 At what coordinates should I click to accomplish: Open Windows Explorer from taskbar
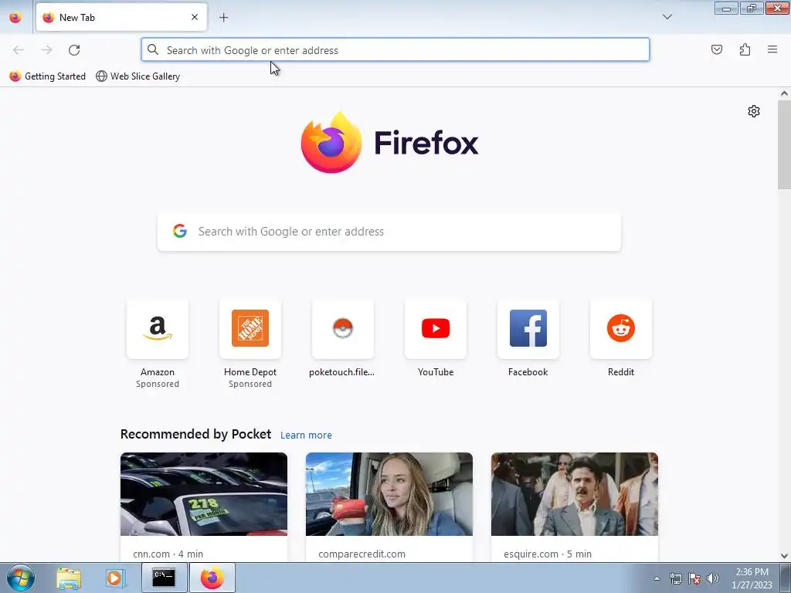69,578
